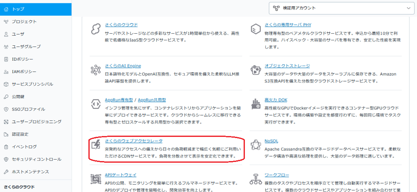417x192 pixels.
Task: Open the 検証用アカウント account dropdown
Action: coord(342,8)
